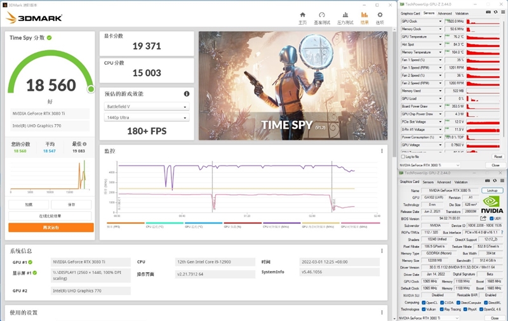Click the 在线比较结果 compare online button
The height and width of the screenshot is (321, 508).
click(x=50, y=216)
